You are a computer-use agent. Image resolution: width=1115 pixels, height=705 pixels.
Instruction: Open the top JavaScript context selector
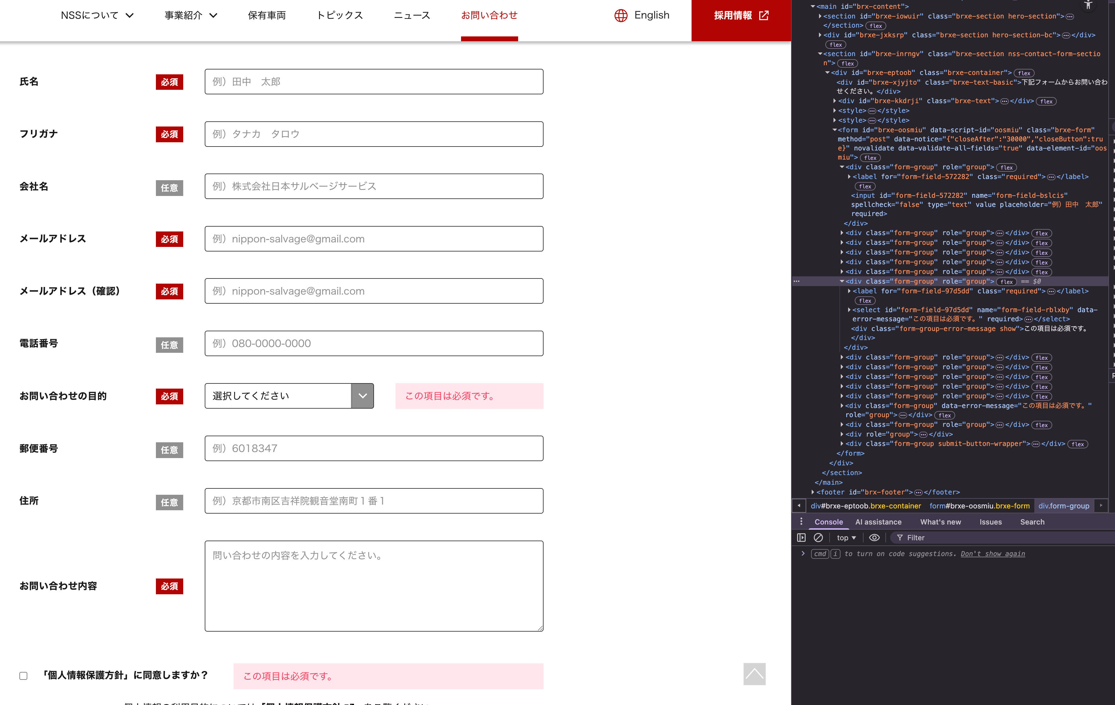tap(846, 537)
